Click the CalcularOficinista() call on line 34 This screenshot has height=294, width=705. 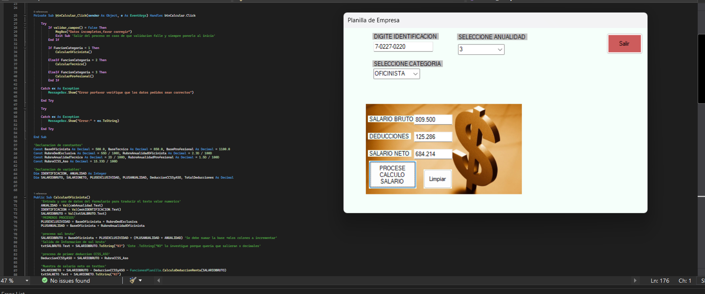(74, 52)
